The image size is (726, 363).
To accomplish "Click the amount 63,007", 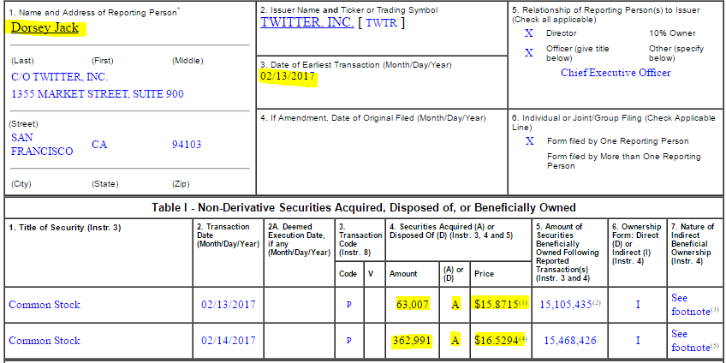I will (x=413, y=305).
